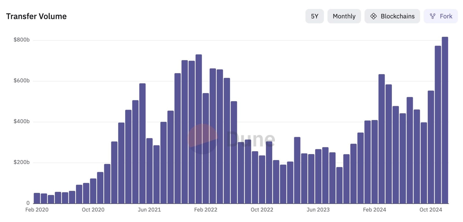Click the Jun 2023 x-axis label

click(x=318, y=210)
